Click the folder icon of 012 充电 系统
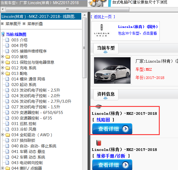The width and height of the screenshot is (178, 170). tap(8, 68)
